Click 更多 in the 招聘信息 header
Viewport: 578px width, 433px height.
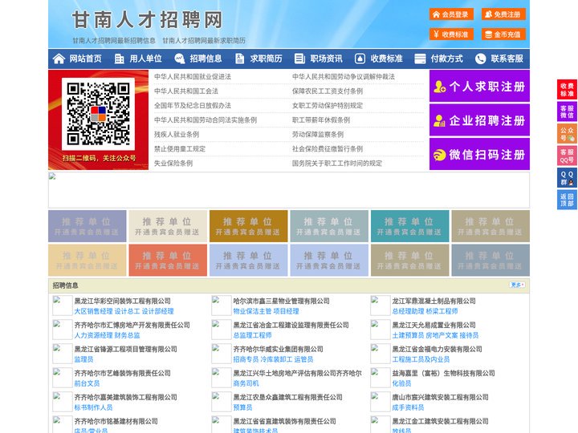click(x=517, y=285)
